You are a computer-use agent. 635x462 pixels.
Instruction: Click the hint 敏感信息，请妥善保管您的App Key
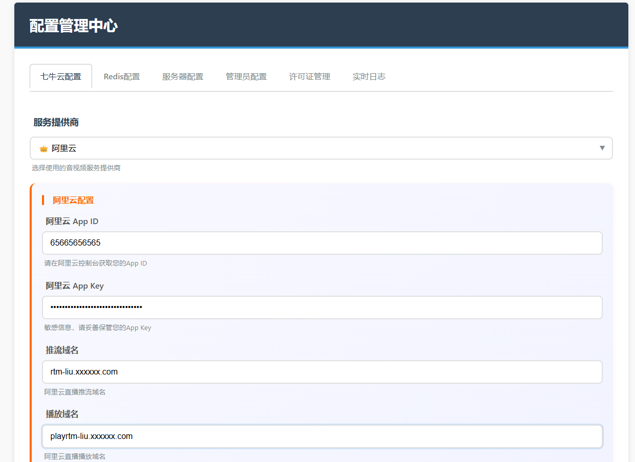tap(98, 328)
